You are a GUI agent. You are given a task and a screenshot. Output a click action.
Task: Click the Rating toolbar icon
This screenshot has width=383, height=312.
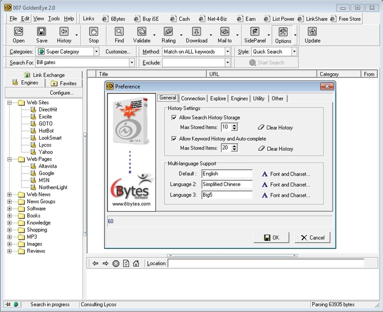click(x=168, y=32)
